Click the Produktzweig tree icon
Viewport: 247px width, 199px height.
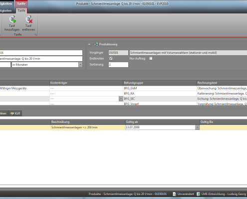pyautogui.click(x=96, y=44)
